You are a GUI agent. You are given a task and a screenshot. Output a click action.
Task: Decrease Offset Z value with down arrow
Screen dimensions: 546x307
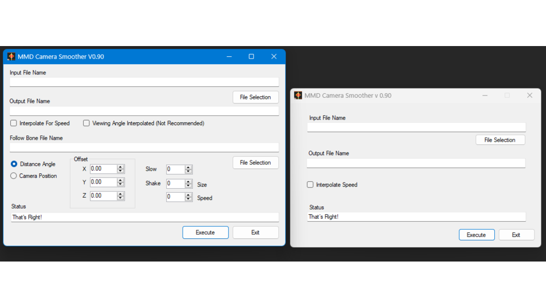coord(121,198)
